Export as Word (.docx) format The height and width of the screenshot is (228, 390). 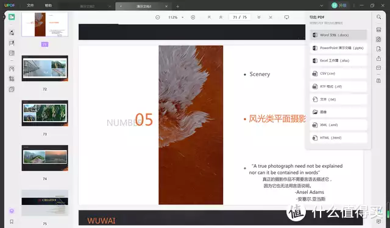(338, 35)
